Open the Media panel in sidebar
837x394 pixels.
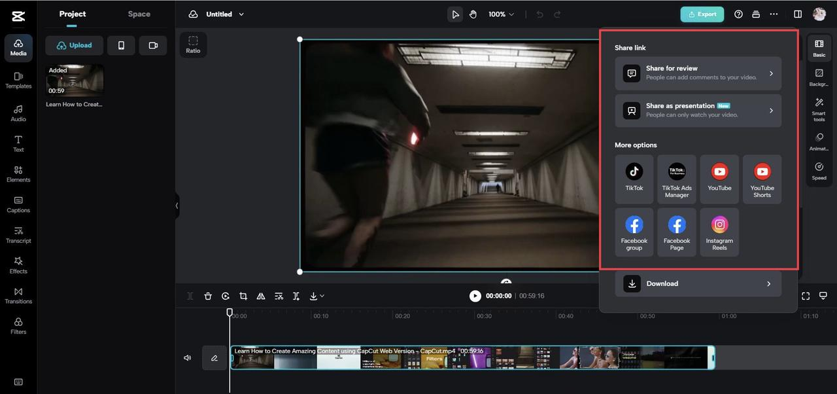point(18,48)
